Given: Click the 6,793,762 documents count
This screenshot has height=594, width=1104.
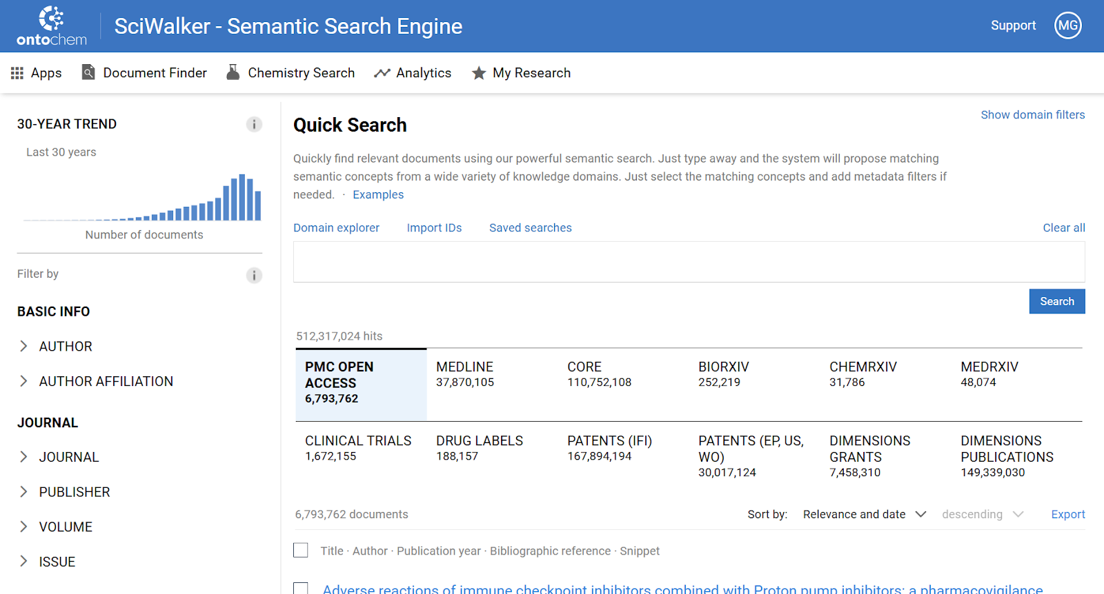Looking at the screenshot, I should click(x=352, y=514).
